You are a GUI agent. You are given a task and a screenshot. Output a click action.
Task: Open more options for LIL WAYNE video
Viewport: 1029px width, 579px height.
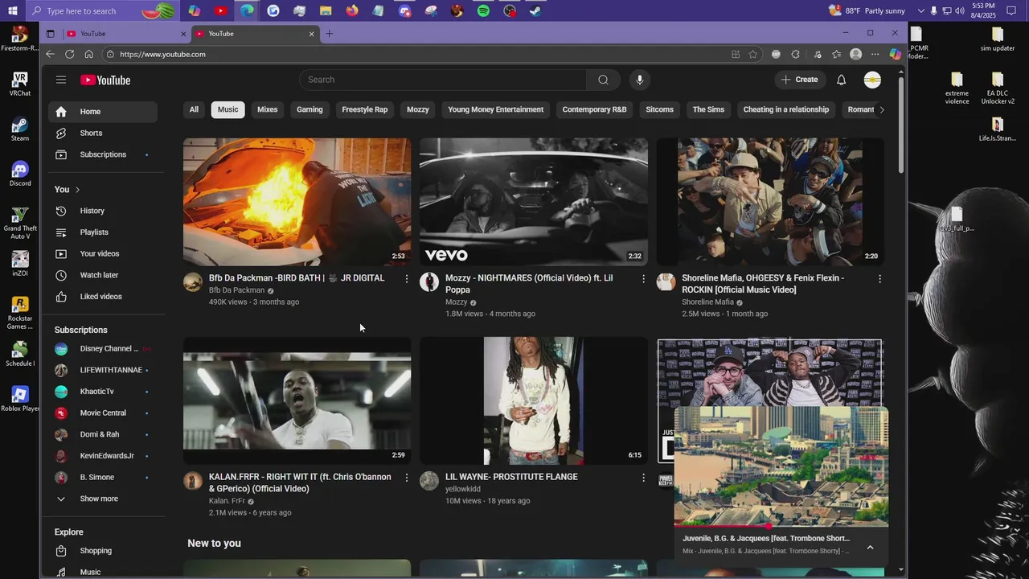[643, 477]
